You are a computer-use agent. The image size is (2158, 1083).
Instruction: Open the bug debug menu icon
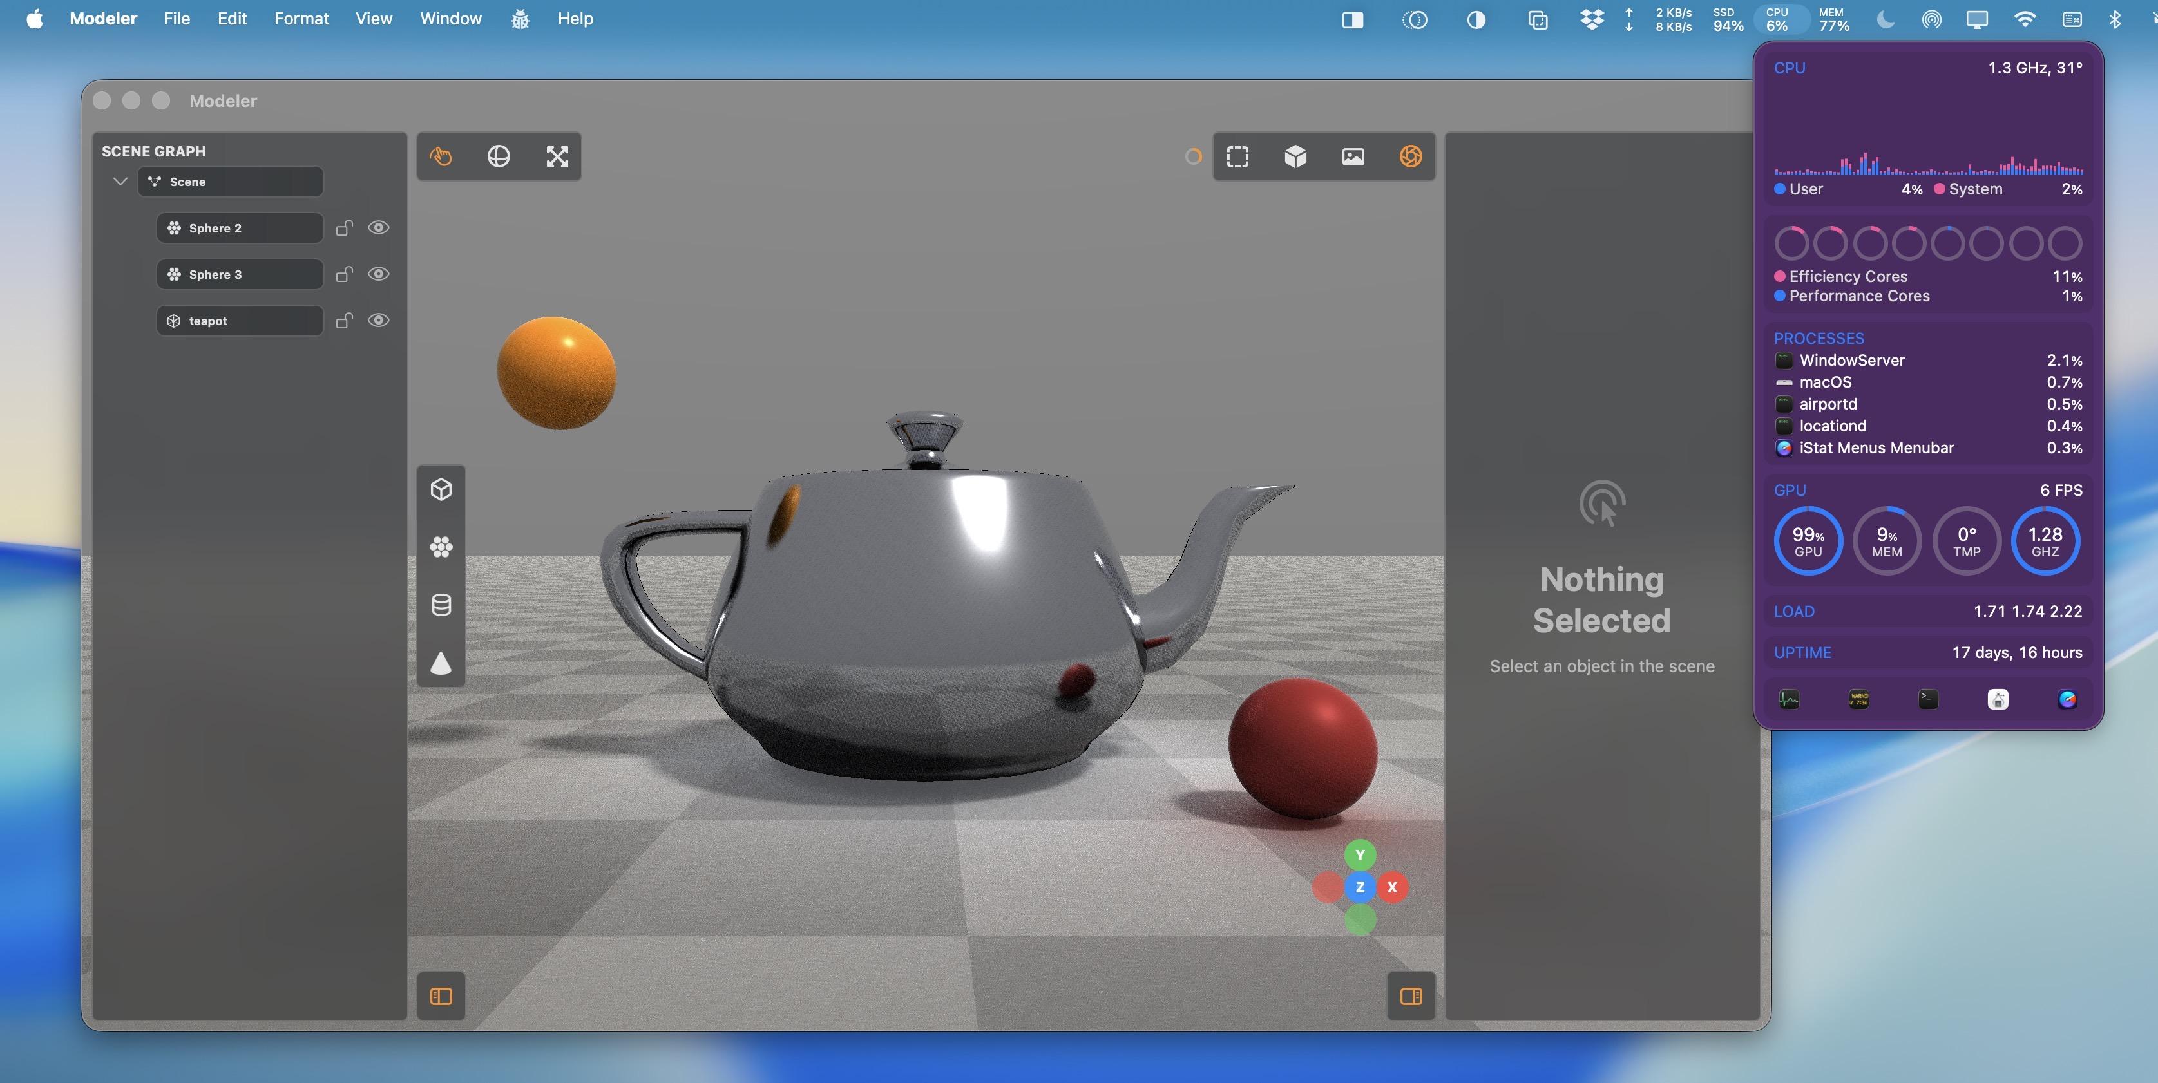pos(519,19)
